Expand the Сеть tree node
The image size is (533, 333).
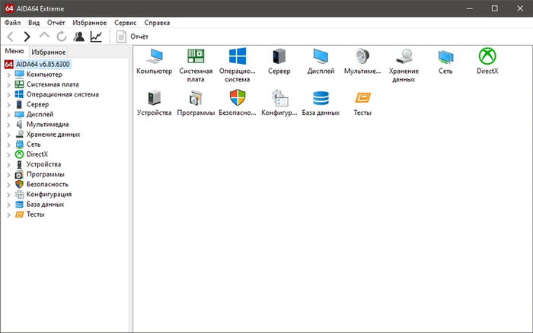pyautogui.click(x=8, y=144)
